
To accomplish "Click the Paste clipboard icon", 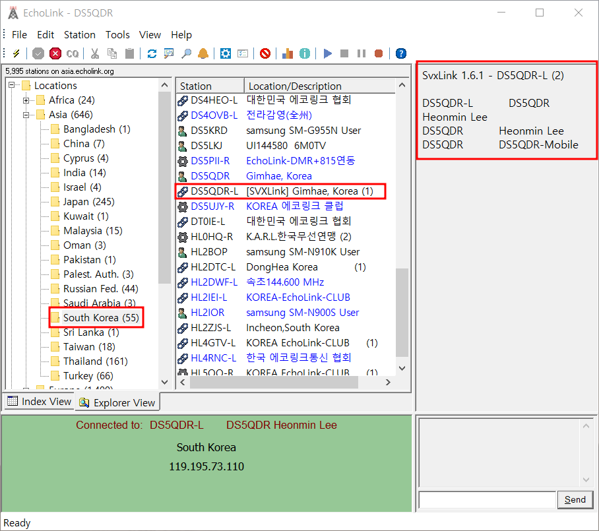I will coord(130,53).
